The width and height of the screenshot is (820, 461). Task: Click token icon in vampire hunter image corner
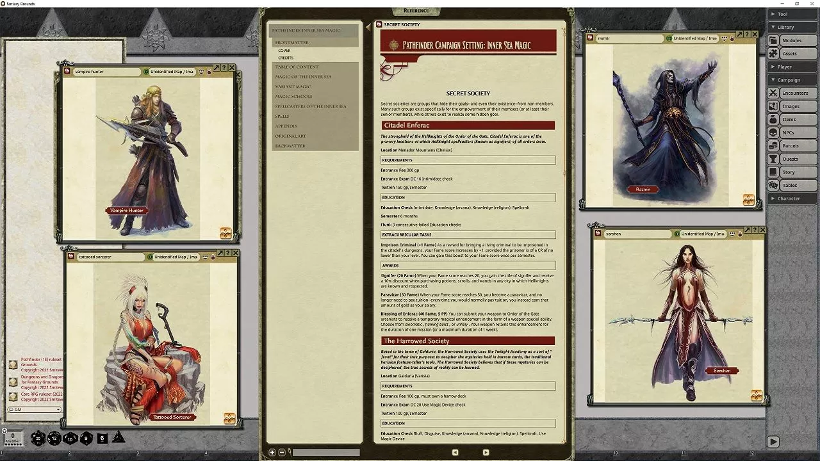point(225,233)
